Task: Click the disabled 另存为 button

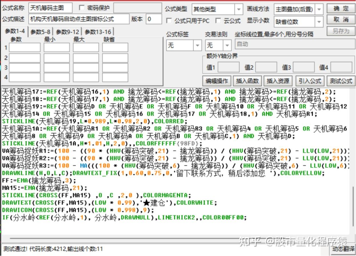Action: tap(341, 31)
